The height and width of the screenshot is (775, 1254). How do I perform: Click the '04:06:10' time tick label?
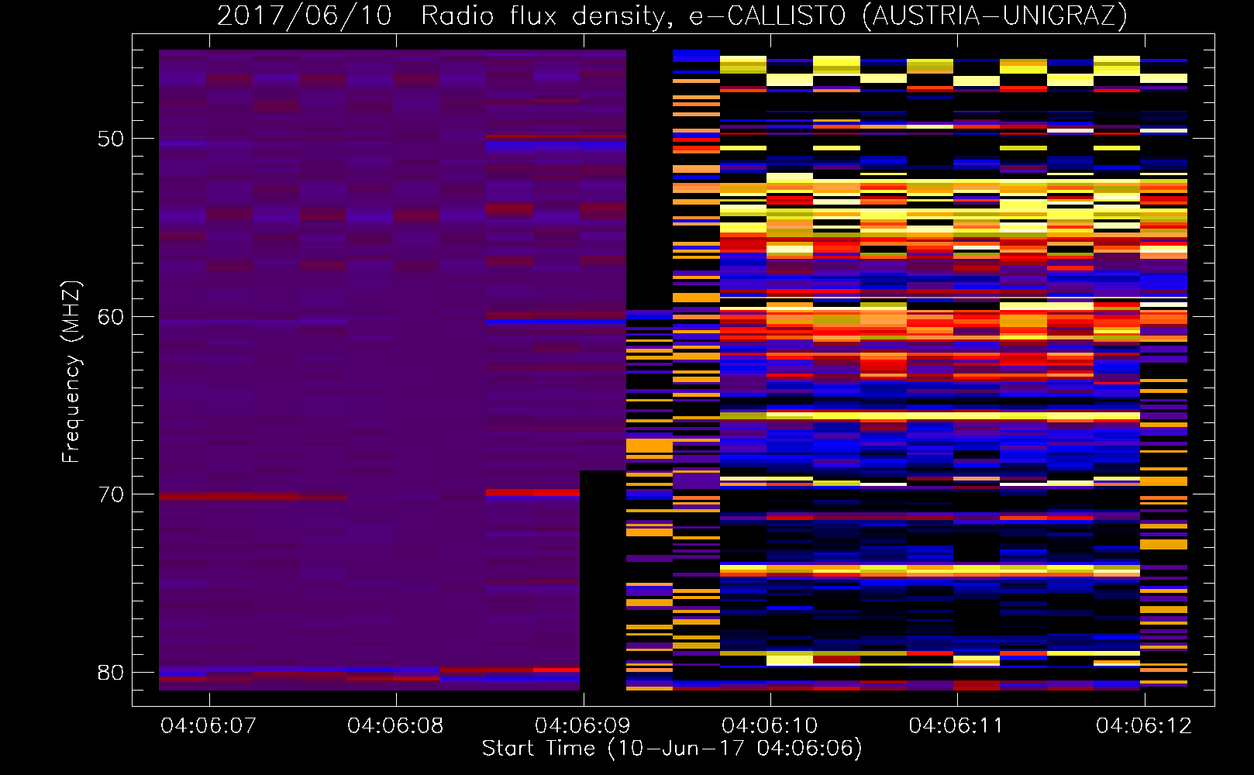770,726
